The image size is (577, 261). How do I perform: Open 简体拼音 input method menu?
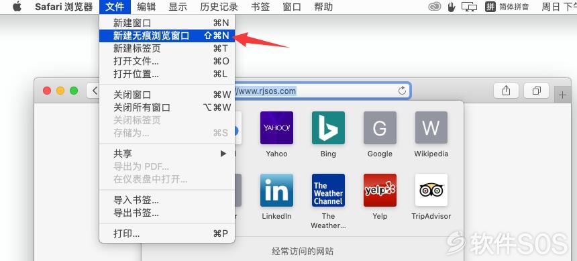(x=507, y=7)
